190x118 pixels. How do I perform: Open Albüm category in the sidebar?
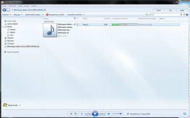point(11,32)
